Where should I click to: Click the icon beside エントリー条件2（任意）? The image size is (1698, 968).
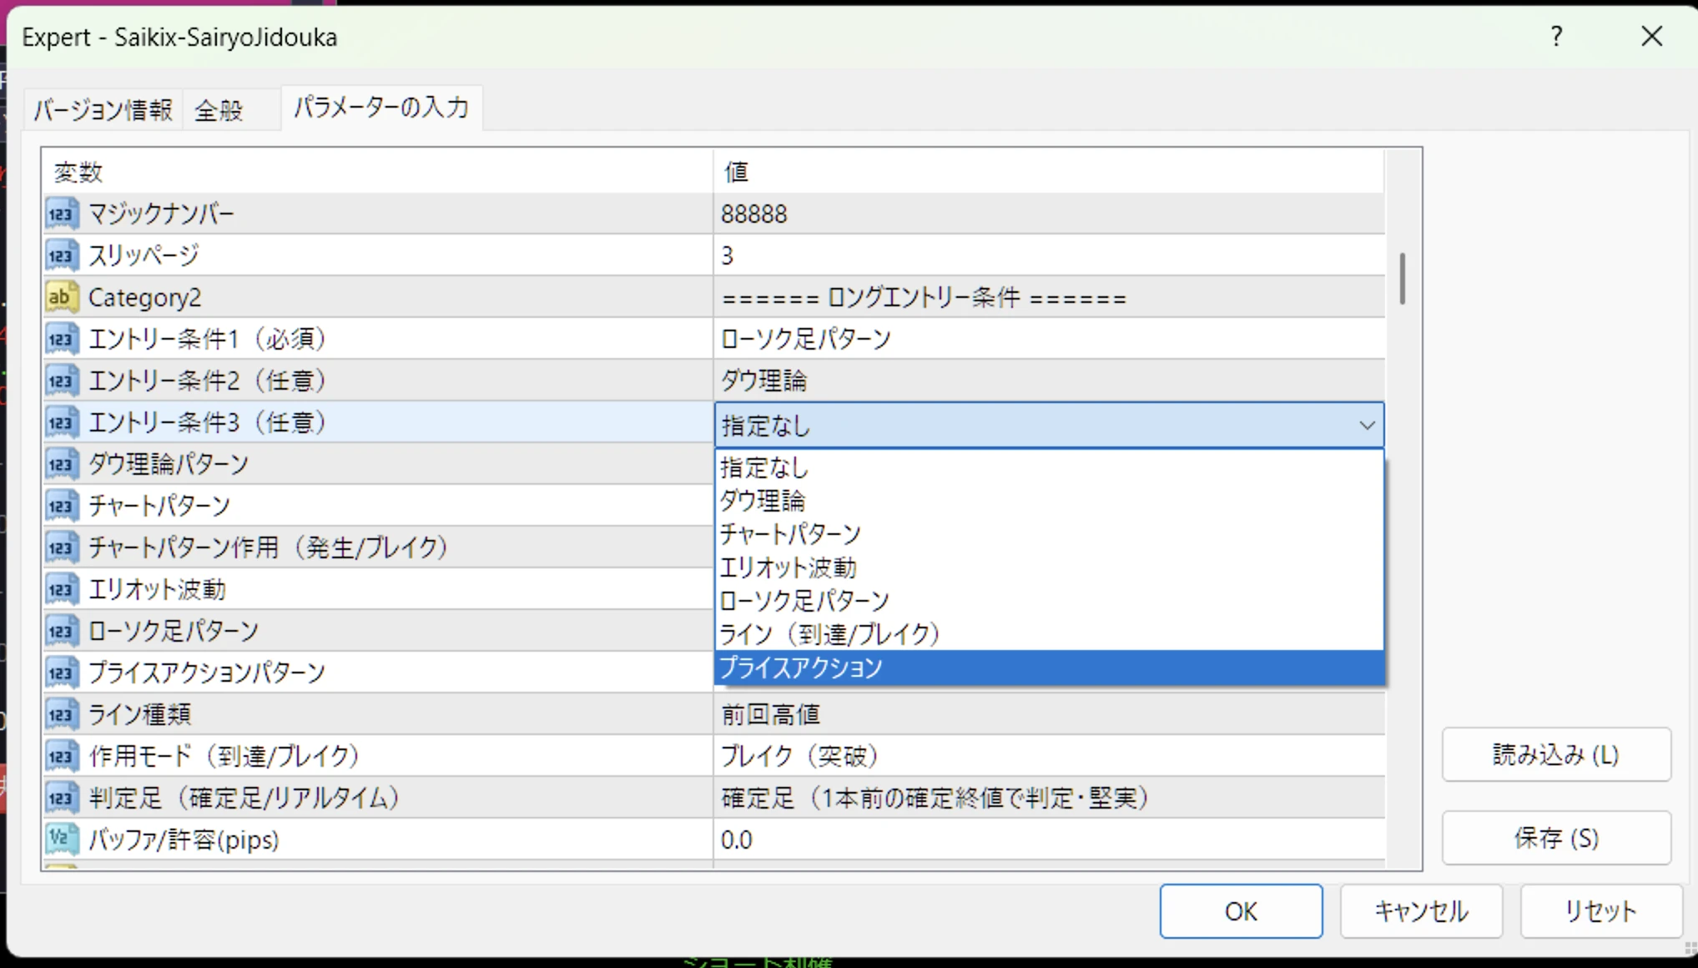(x=62, y=381)
